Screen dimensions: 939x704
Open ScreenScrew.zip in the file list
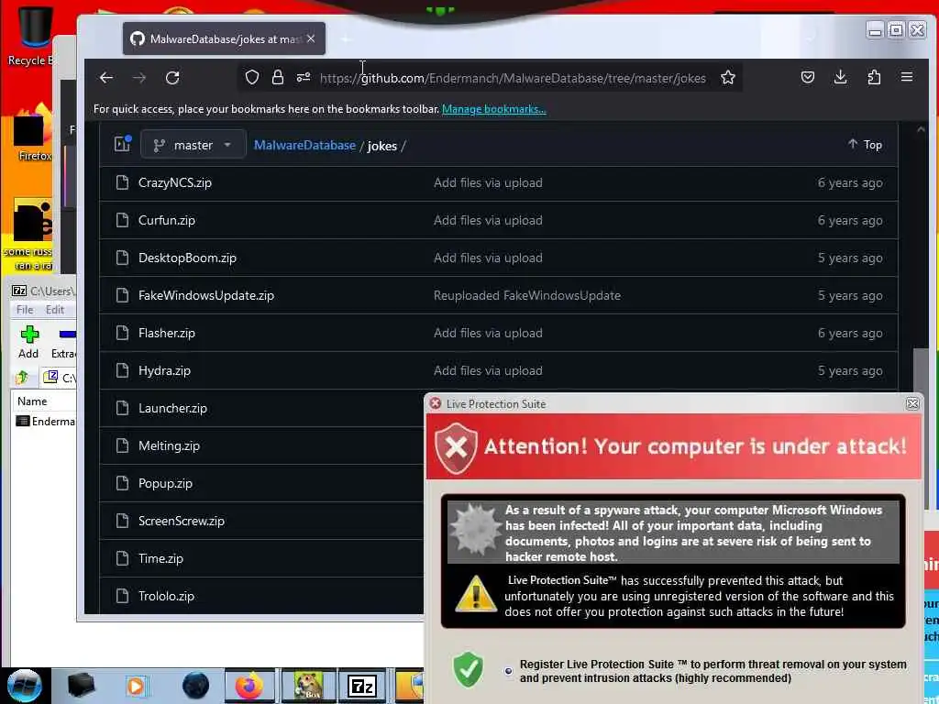pos(182,521)
